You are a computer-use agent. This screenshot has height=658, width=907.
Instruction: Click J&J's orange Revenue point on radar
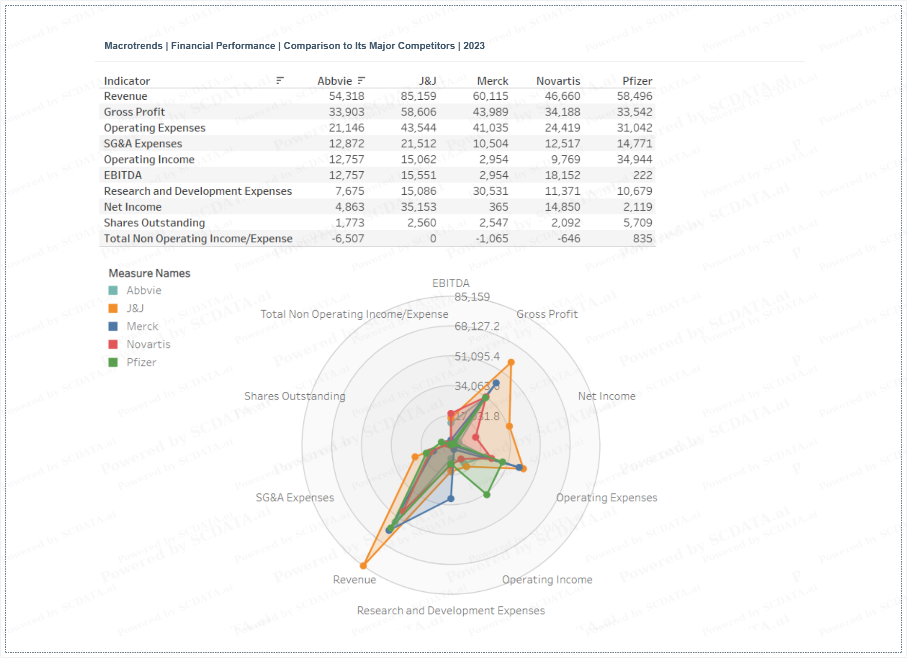[363, 566]
